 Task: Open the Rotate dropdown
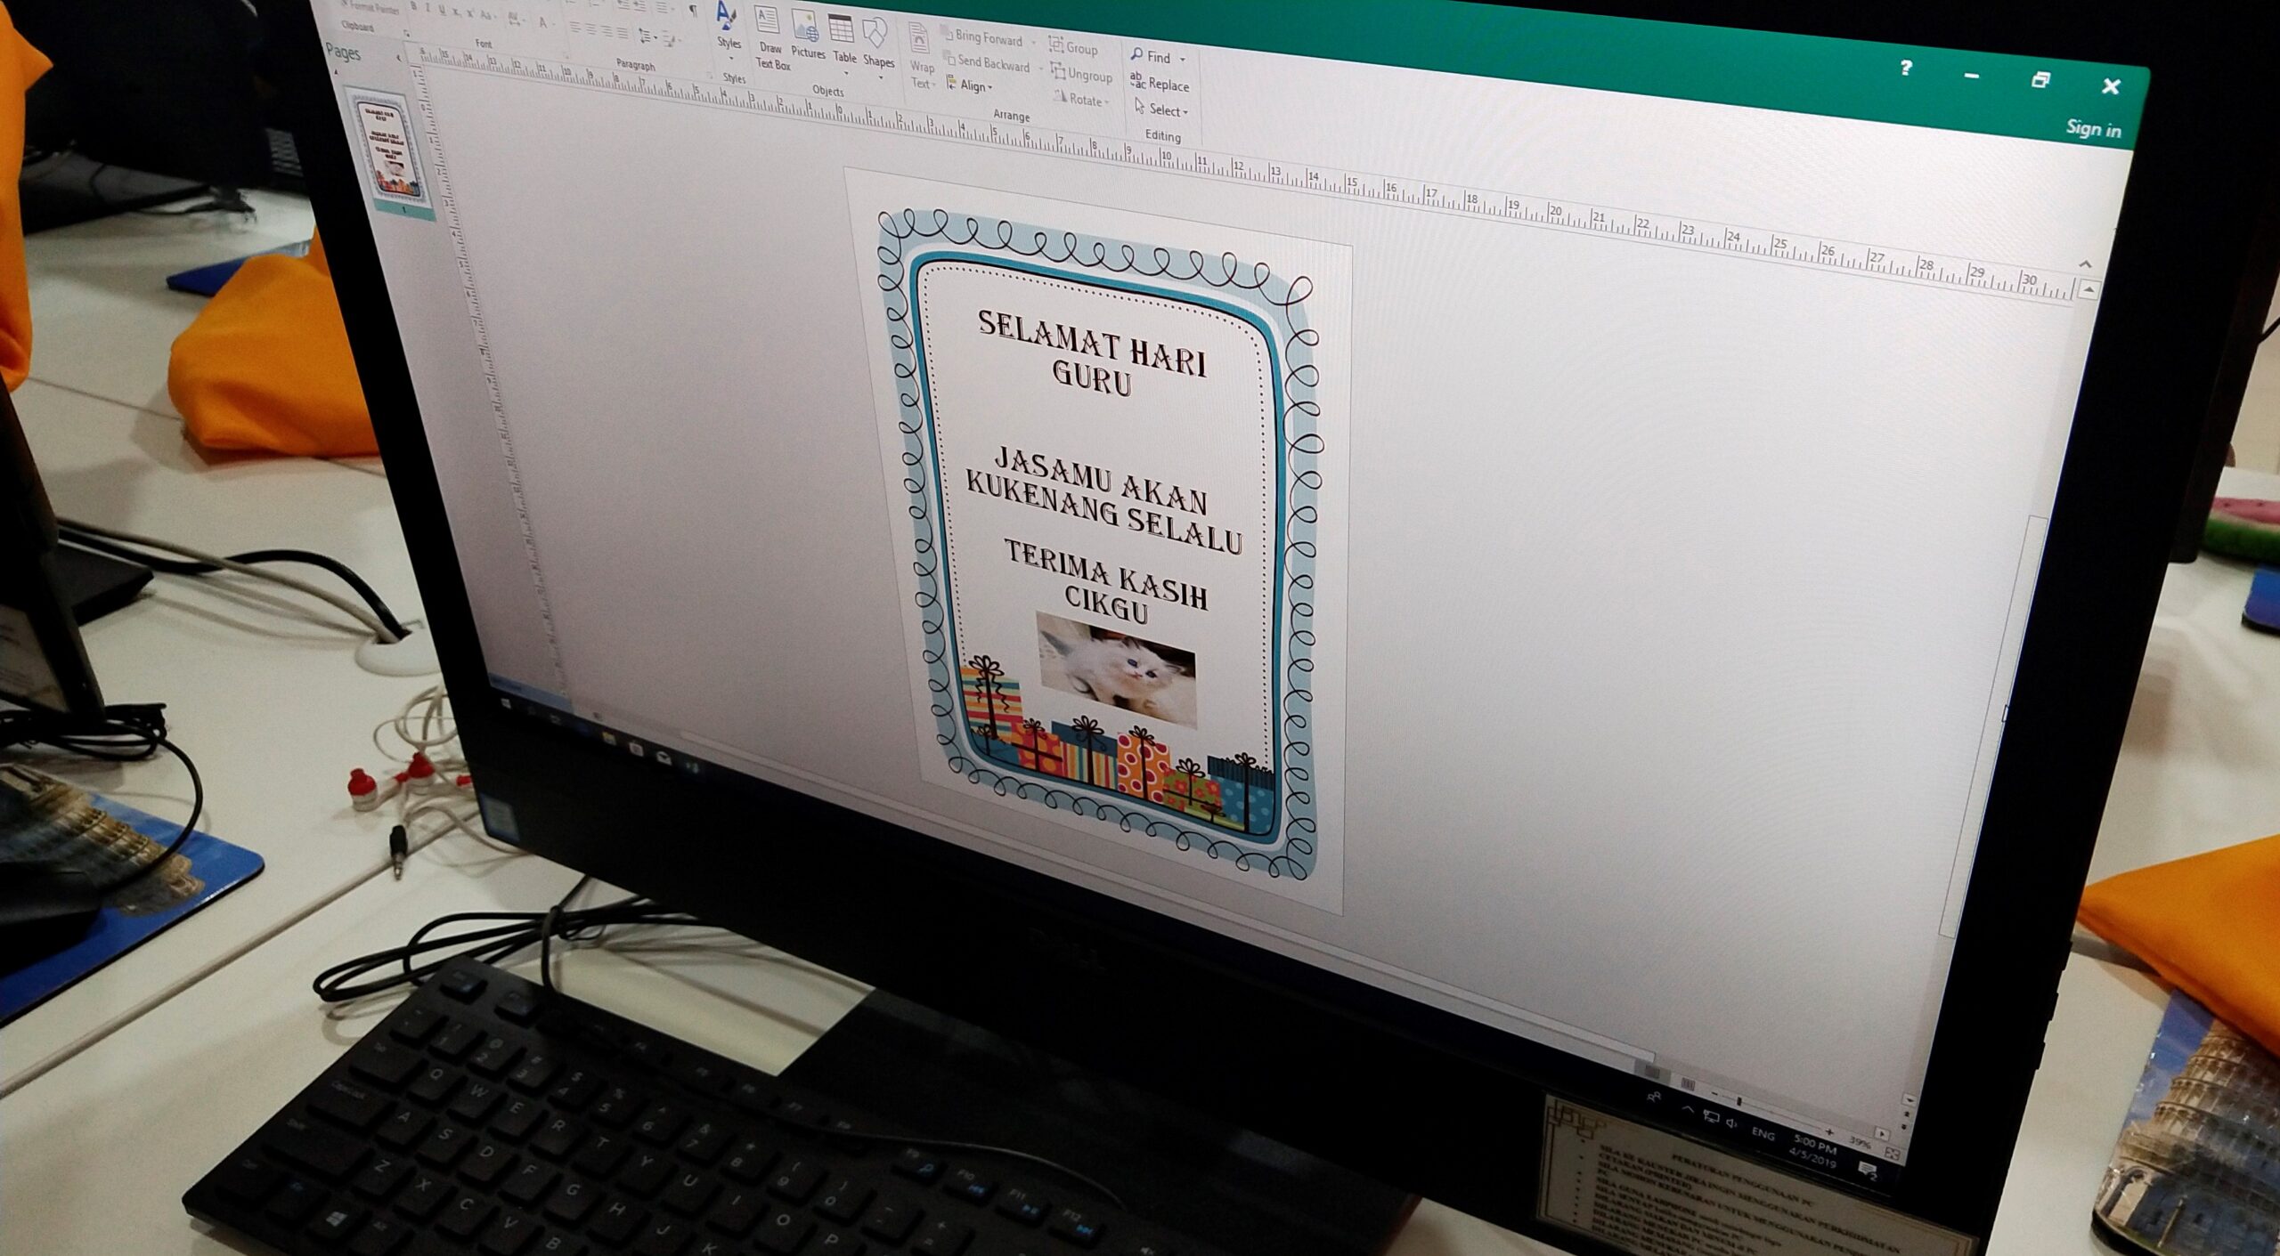(1081, 100)
